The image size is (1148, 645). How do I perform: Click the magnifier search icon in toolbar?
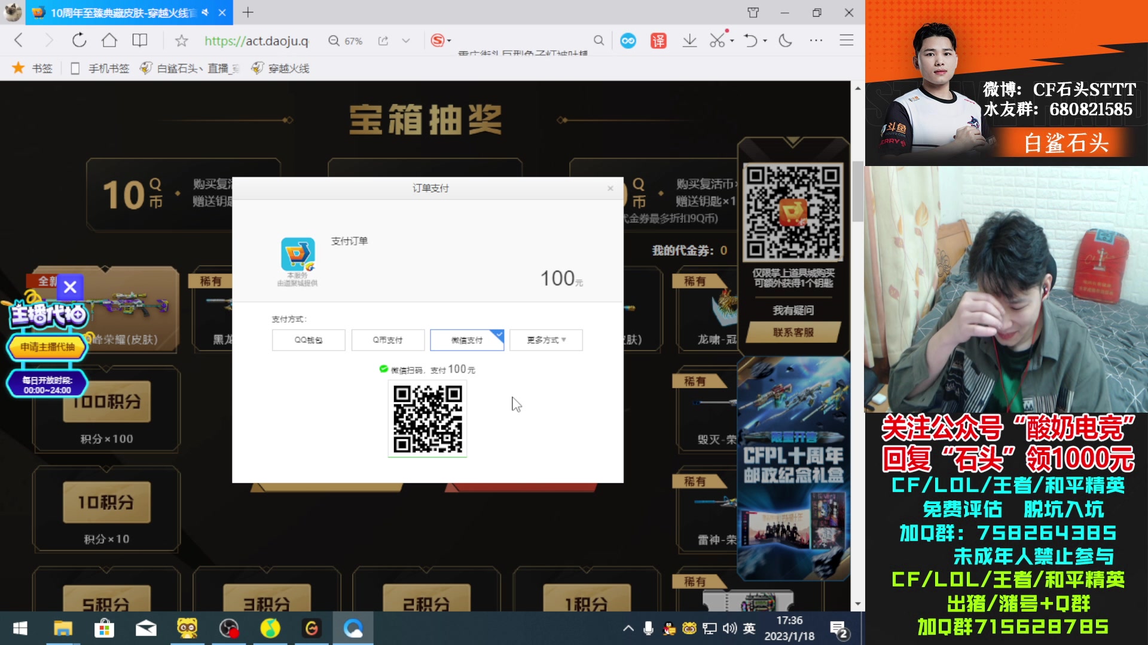click(x=599, y=41)
